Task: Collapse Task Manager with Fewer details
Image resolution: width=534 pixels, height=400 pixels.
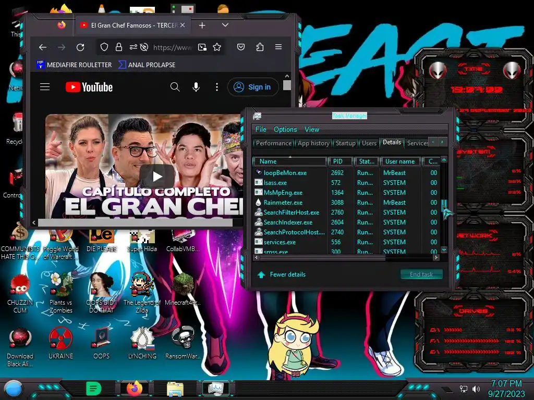Action: click(x=282, y=274)
